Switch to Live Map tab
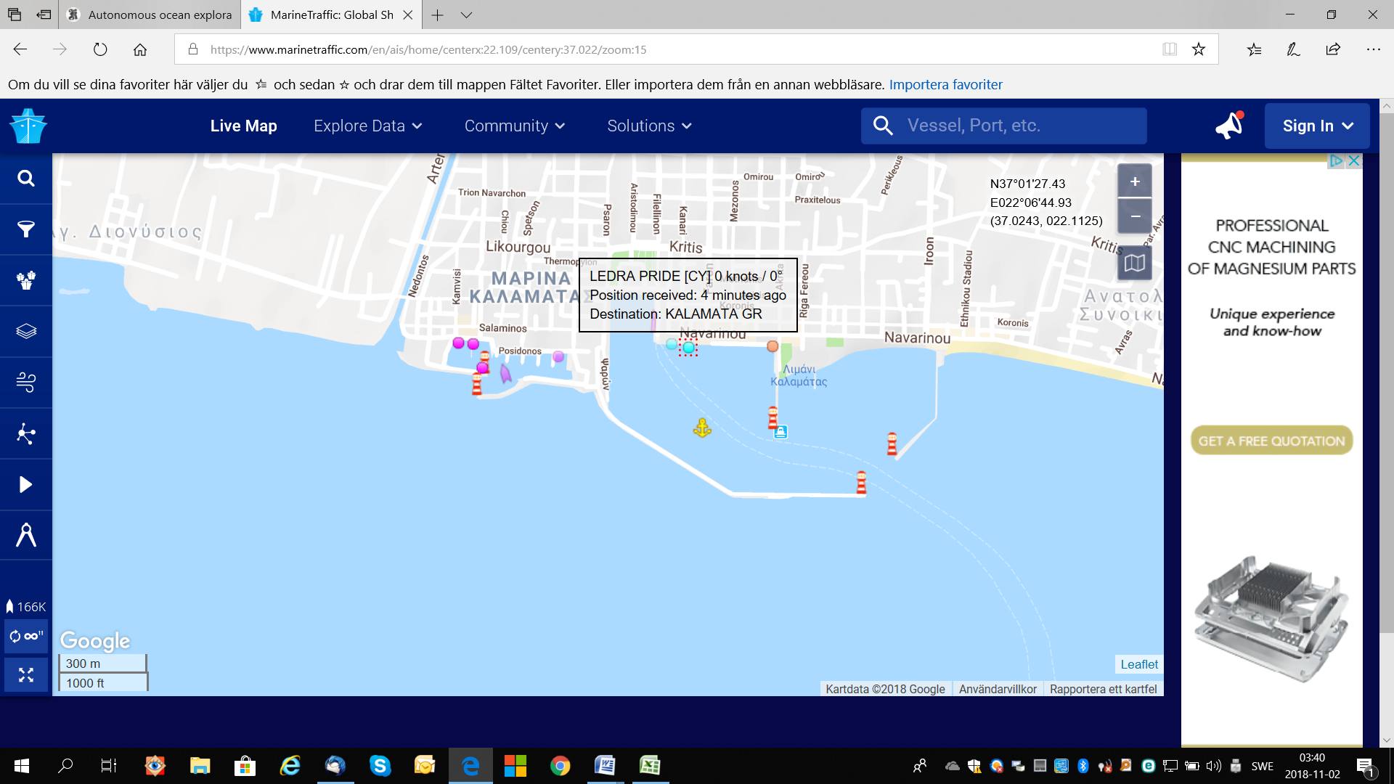The image size is (1394, 784). (x=243, y=126)
